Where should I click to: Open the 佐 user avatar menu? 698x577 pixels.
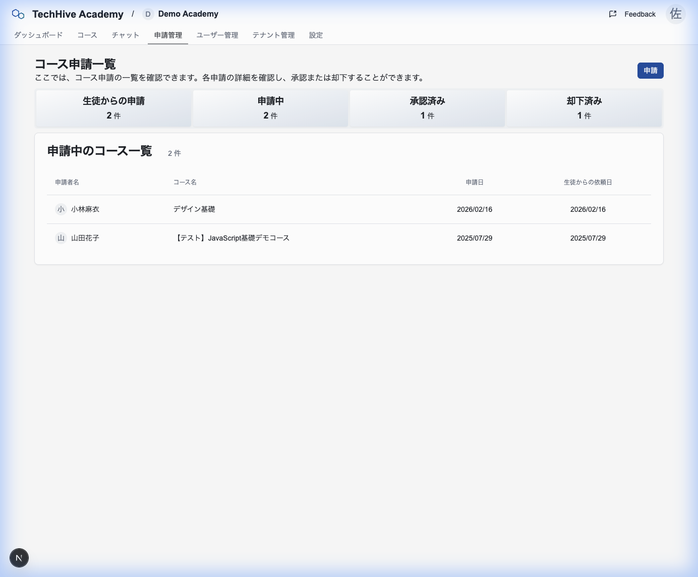coord(676,14)
